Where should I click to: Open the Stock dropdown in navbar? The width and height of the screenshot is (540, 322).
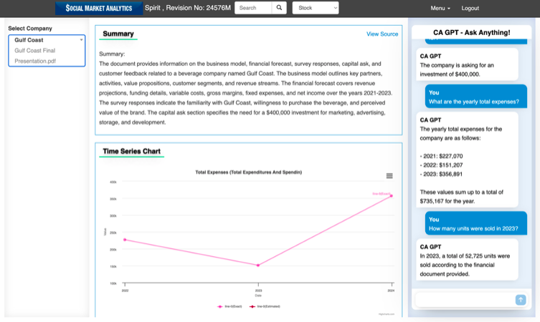[315, 8]
